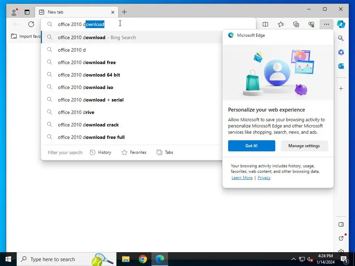Toggle sidebar panel layout icon
Viewport: 355px width, 266px height.
(341, 224)
